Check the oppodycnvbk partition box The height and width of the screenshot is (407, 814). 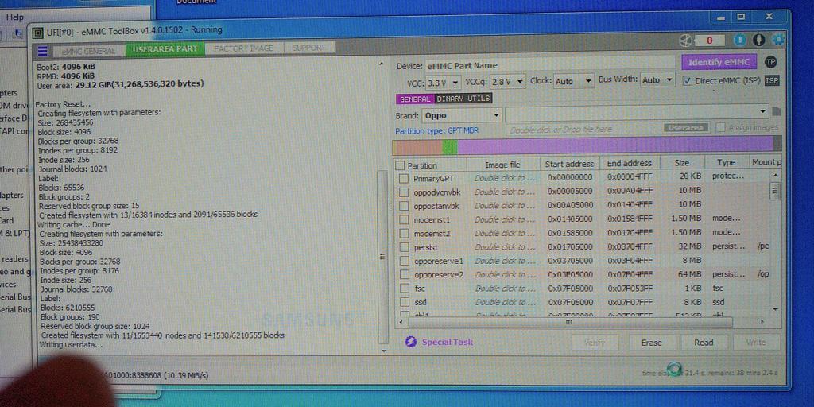[x=403, y=192]
